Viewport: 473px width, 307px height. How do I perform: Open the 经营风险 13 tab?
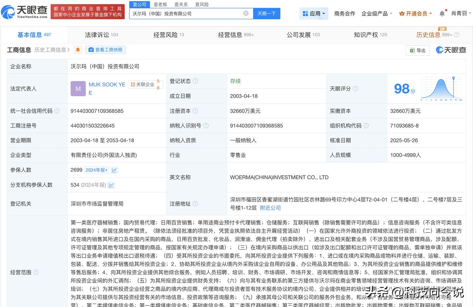[x=169, y=35]
